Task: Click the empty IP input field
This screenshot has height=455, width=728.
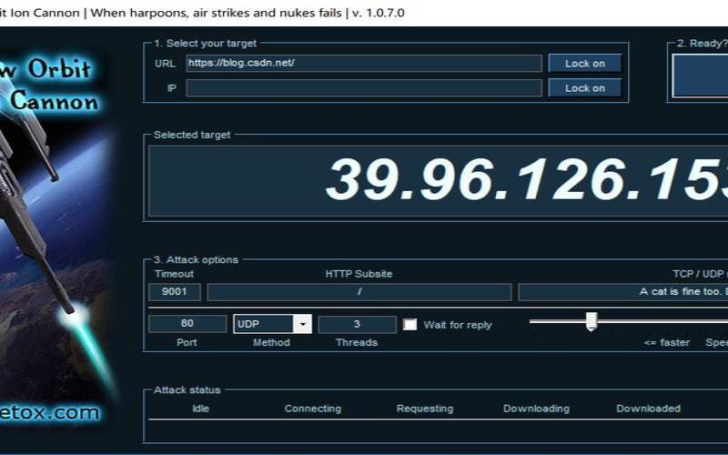Action: pyautogui.click(x=363, y=87)
